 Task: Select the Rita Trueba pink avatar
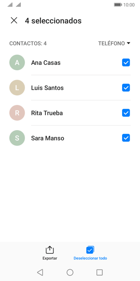pos(17,113)
